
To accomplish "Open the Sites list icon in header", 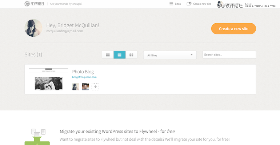I will click(171, 4).
